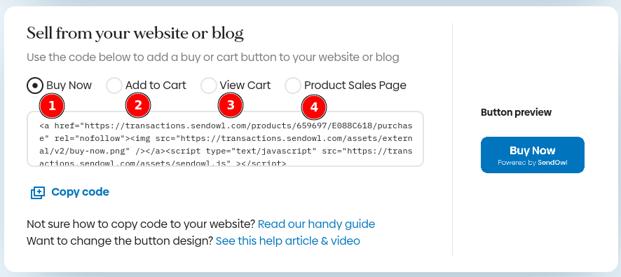Click the red circle labeled 4
Viewport: 621px width, 277px height.
pos(314,107)
